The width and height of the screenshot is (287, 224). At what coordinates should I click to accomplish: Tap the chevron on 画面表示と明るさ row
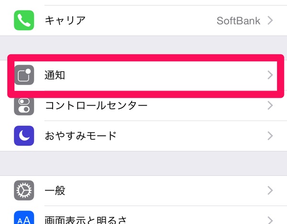pyautogui.click(x=270, y=220)
